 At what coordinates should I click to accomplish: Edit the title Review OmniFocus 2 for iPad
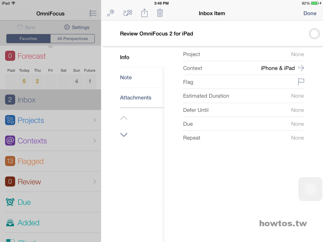[156, 33]
